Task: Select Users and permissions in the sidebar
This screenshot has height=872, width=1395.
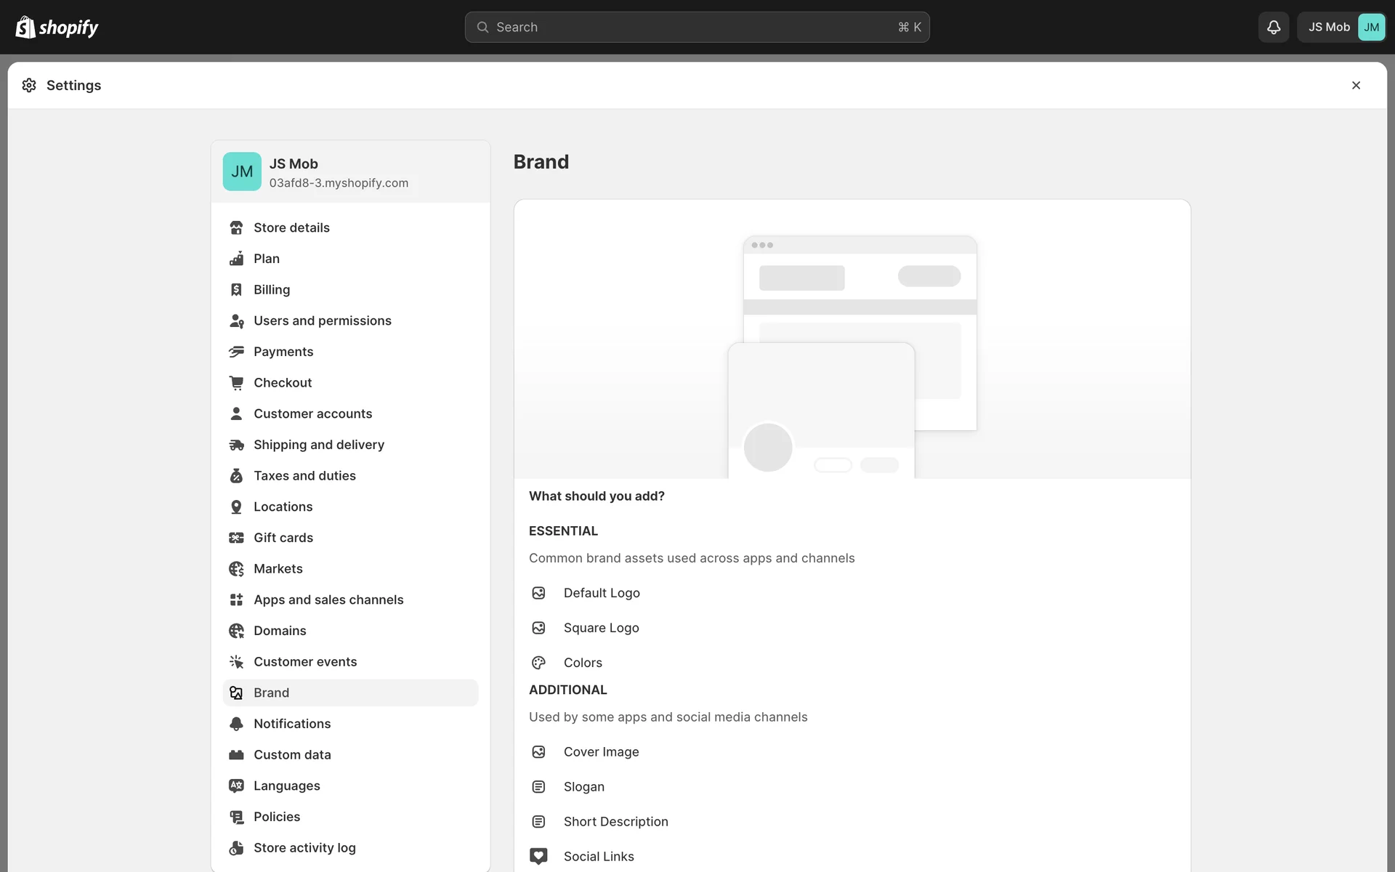Action: coord(322,320)
